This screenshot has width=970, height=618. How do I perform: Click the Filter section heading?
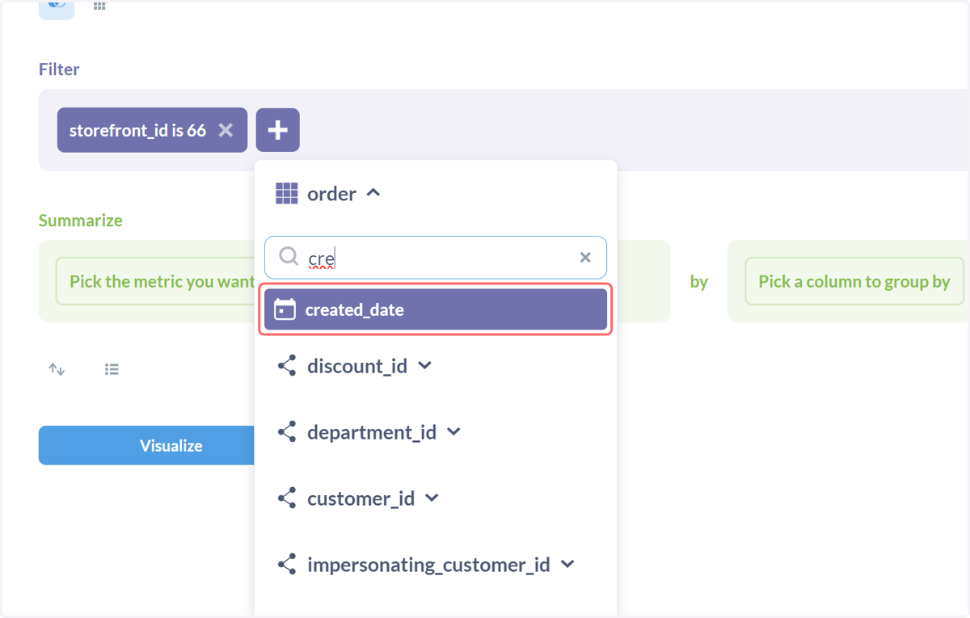[x=59, y=69]
